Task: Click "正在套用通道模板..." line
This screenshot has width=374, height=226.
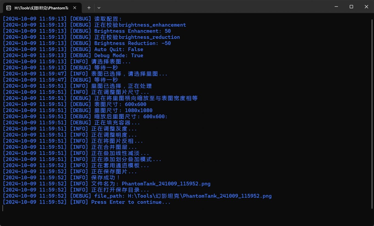Action: coord(76,166)
